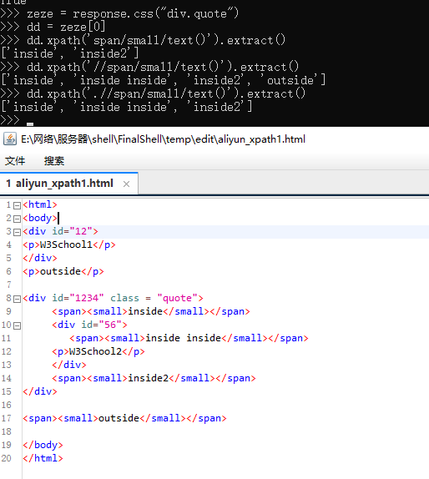The image size is (429, 479).
Task: Open the 搜索 menu
Action: tap(54, 161)
